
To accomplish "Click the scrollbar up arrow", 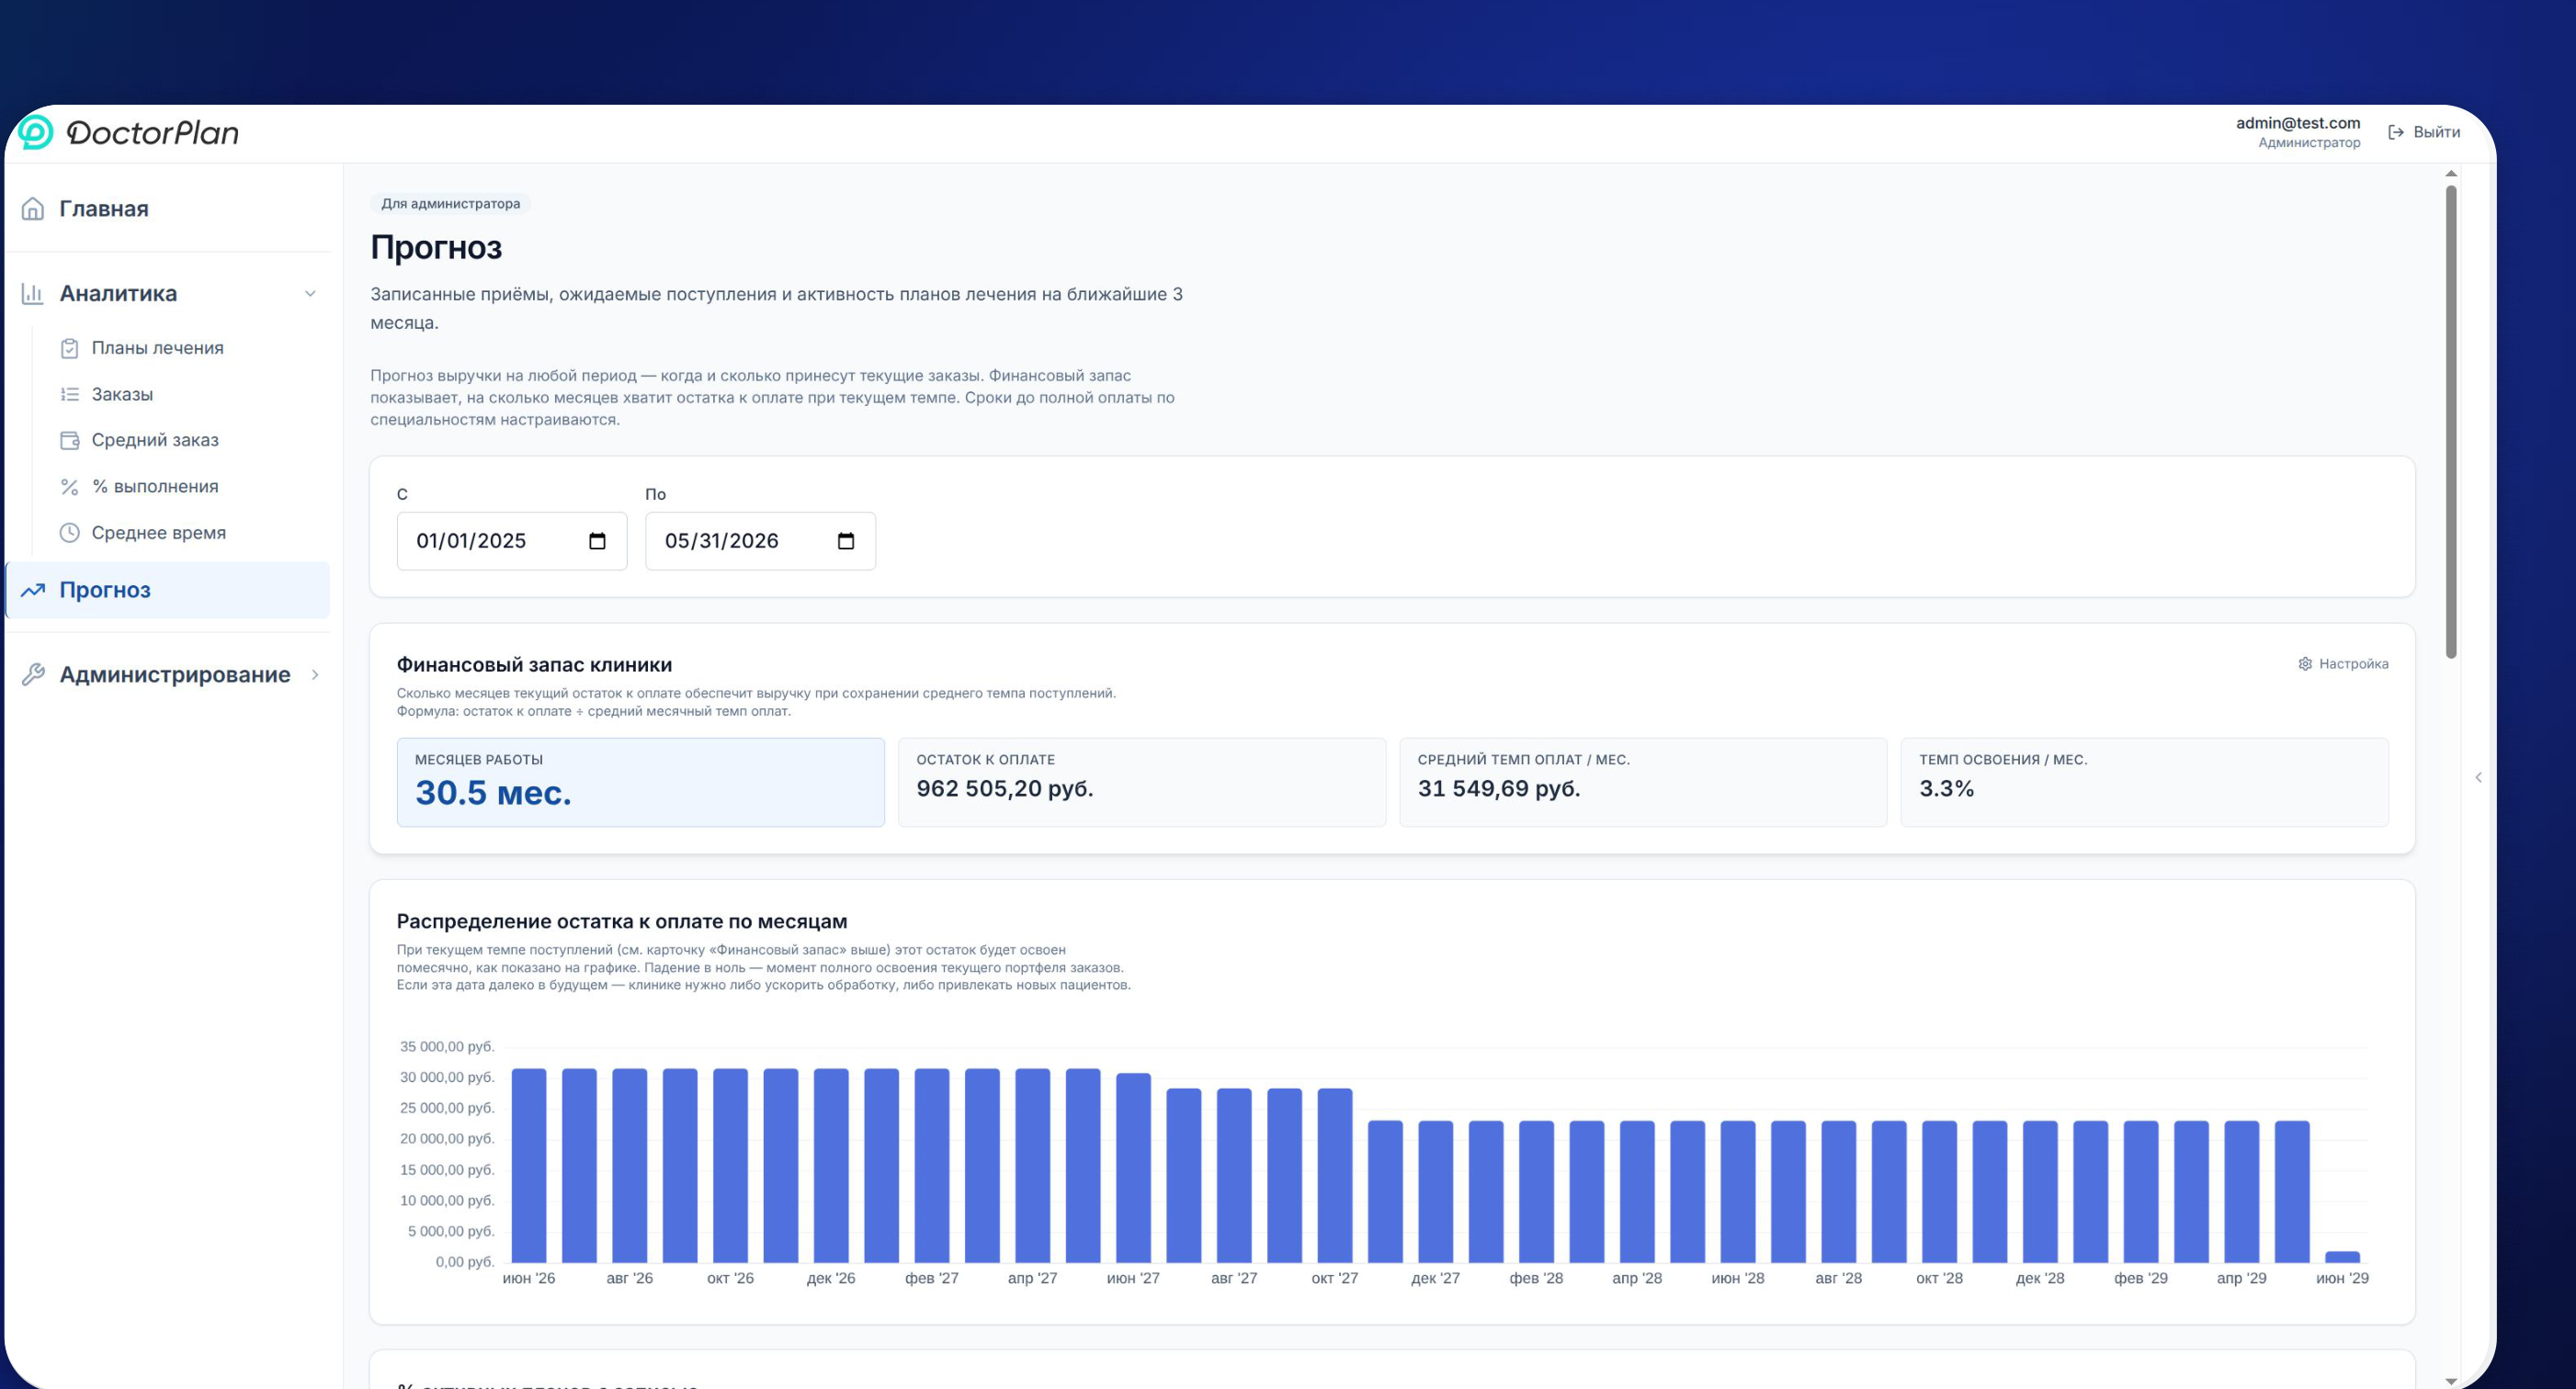I will tap(2451, 174).
